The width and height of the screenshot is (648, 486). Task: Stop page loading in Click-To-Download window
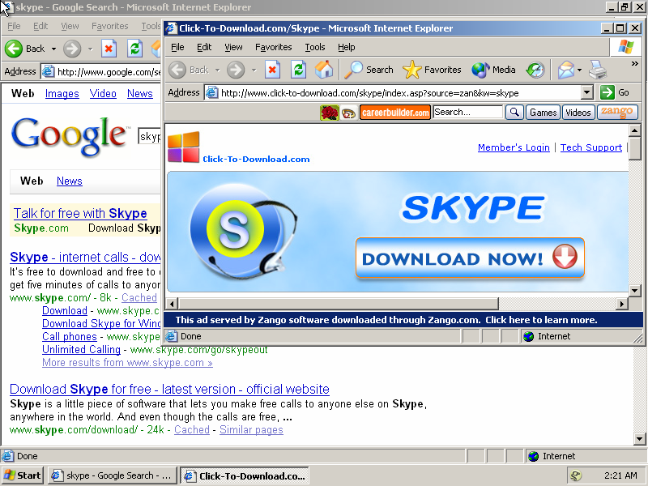[272, 70]
